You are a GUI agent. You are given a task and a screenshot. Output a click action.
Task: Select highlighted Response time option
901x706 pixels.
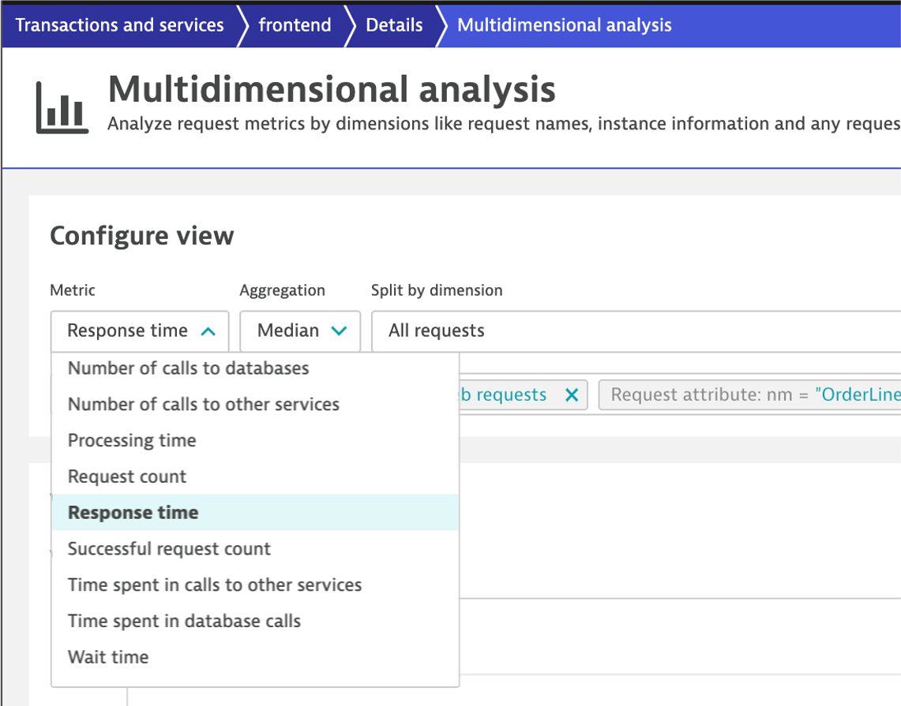pyautogui.click(x=133, y=513)
